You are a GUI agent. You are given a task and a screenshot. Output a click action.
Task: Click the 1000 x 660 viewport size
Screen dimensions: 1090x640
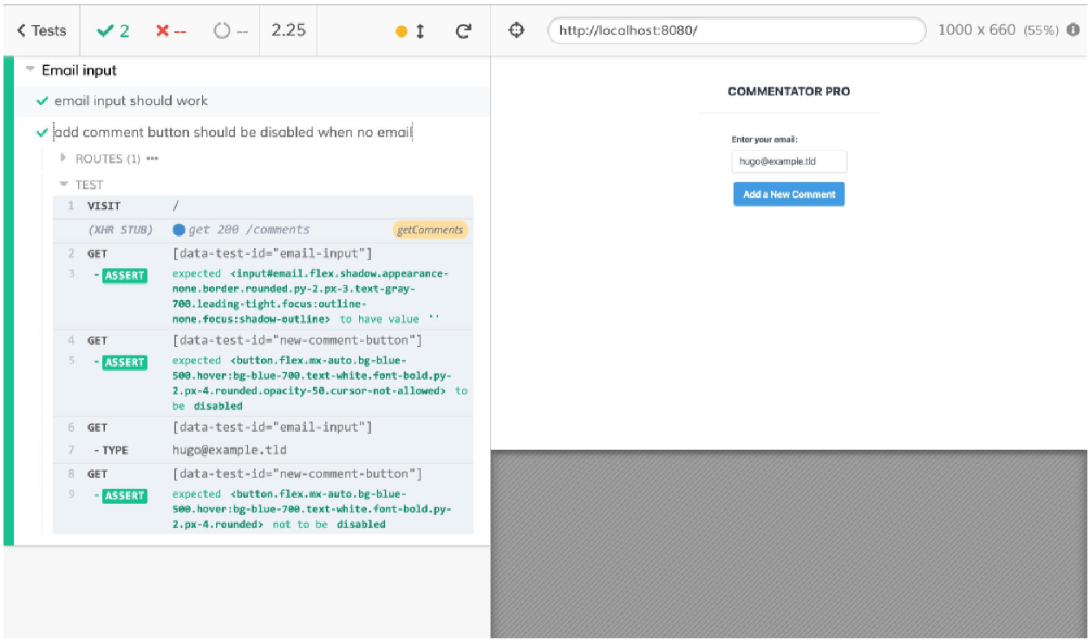(976, 30)
